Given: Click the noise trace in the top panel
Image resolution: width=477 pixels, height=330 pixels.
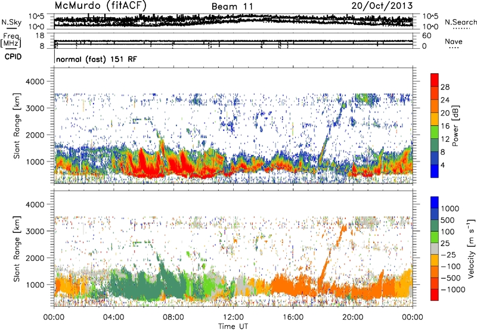Looking at the screenshot, I should [233, 20].
